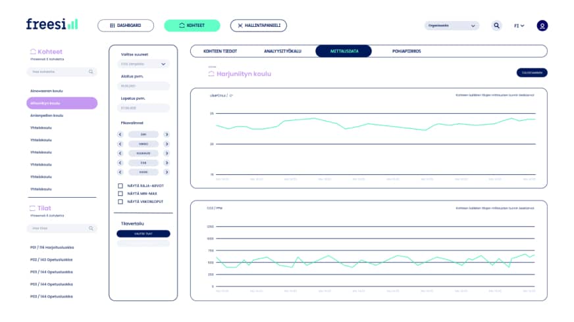Focus the Kohteet search input
The height and width of the screenshot is (322, 574).
pyautogui.click(x=62, y=72)
